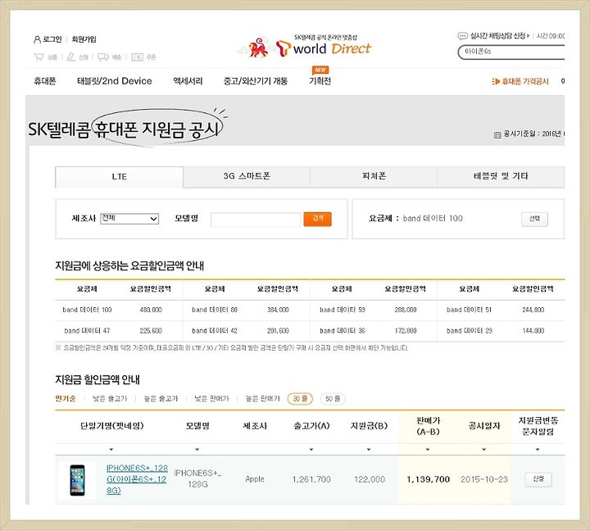Image resolution: width=590 pixels, height=530 pixels.
Task: Open the 로그인 login user icon
Action: click(37, 39)
